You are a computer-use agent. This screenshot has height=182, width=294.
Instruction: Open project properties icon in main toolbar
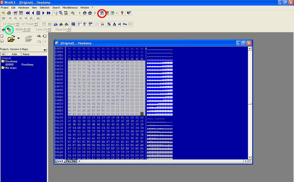pyautogui.click(x=3, y=13)
